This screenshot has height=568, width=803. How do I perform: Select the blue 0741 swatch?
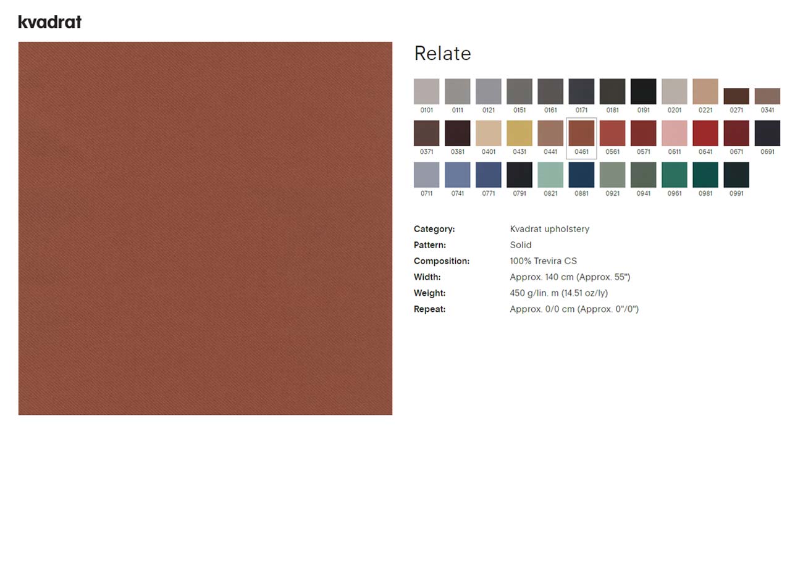pos(458,175)
